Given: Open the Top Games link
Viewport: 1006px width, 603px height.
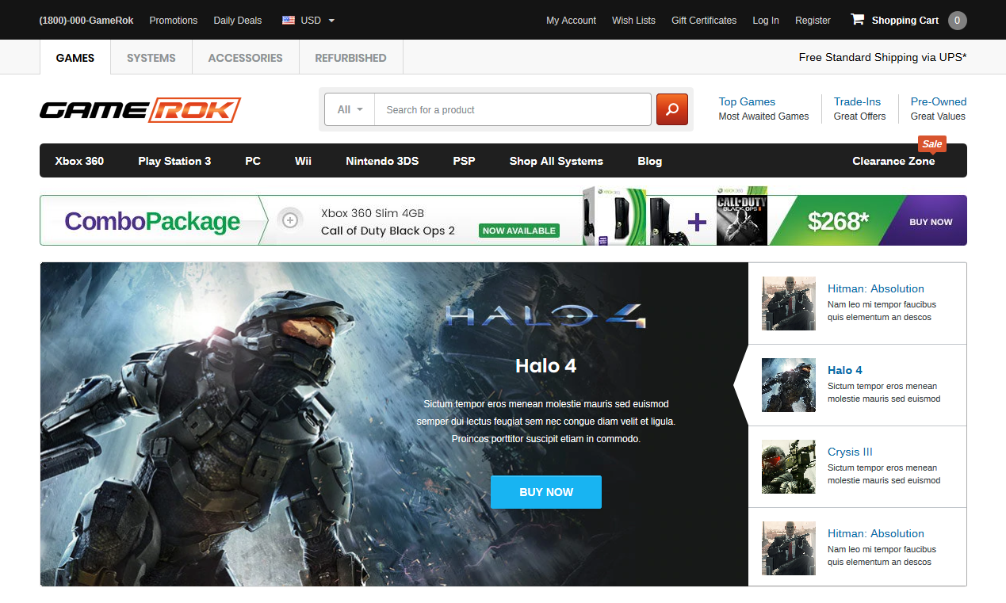Looking at the screenshot, I should pos(747,101).
